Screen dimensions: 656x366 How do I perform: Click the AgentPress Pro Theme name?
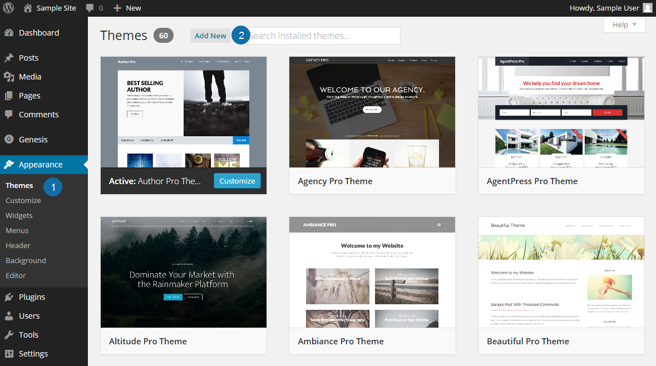[532, 181]
